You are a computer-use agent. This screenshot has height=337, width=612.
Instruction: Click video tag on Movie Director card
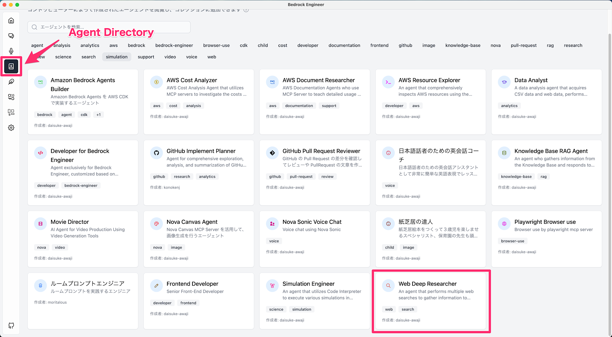click(x=60, y=247)
